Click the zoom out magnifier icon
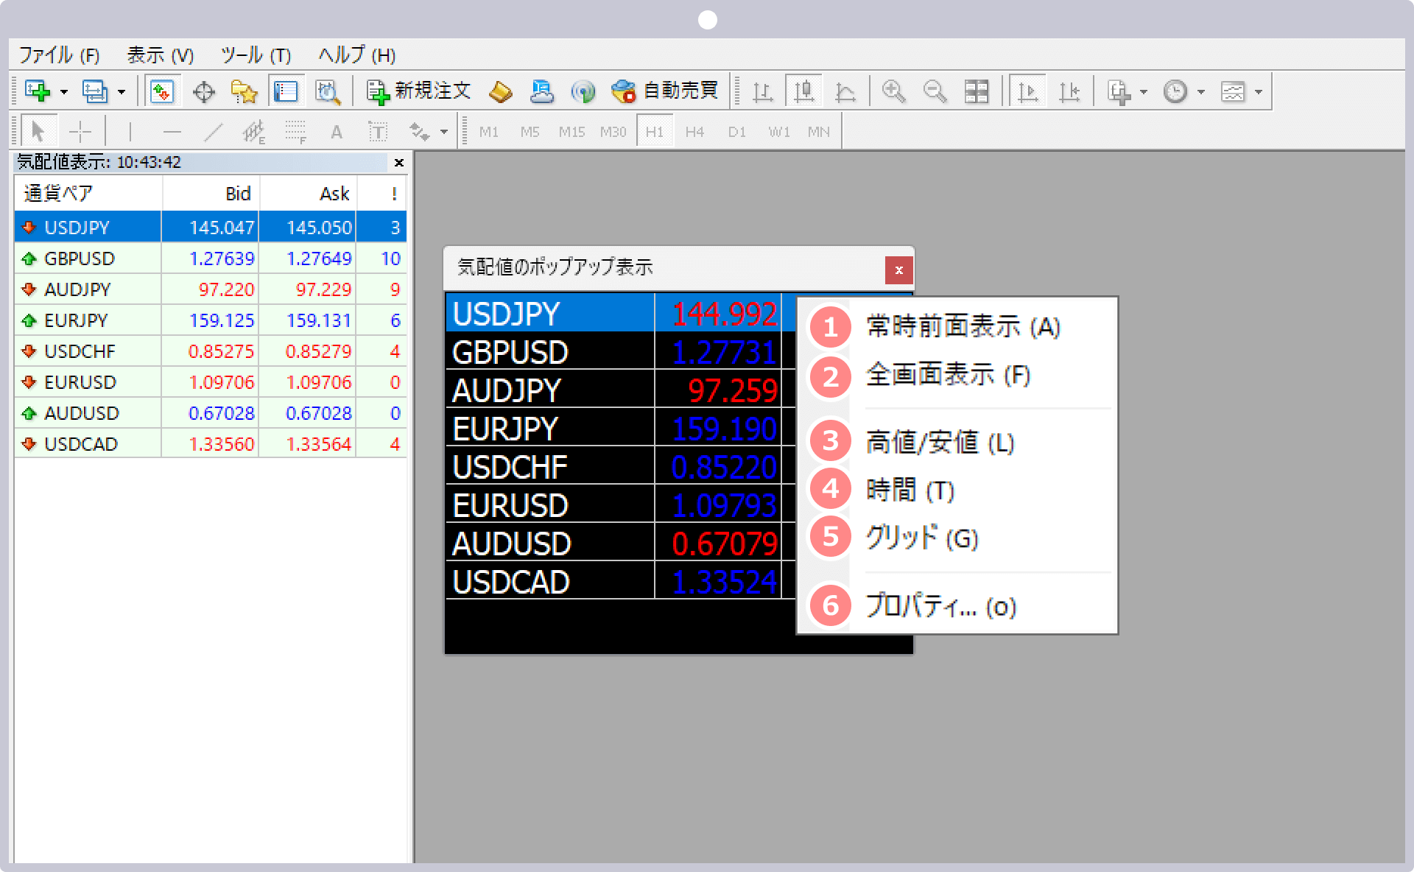 point(935,91)
